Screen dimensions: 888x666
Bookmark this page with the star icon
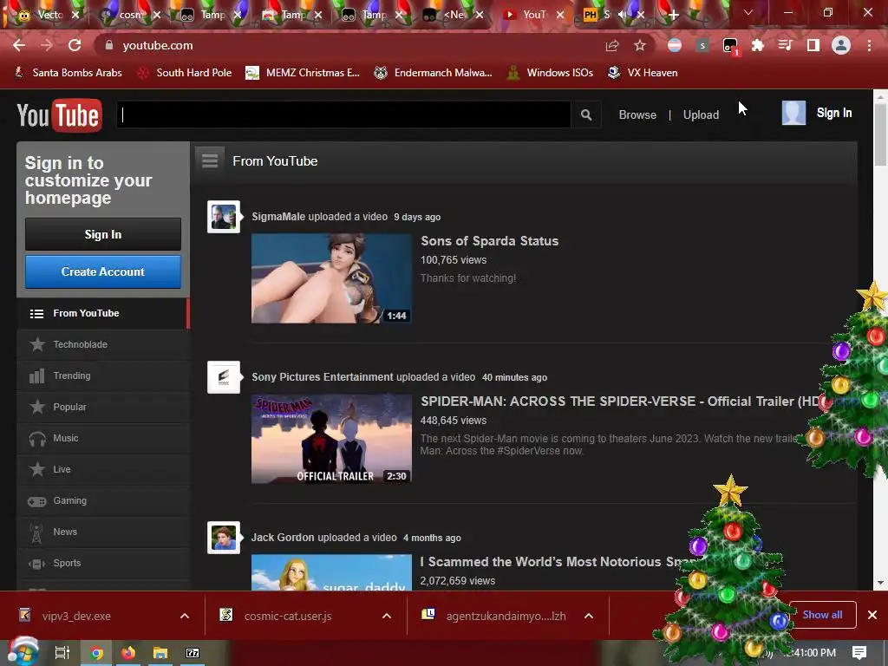click(640, 45)
